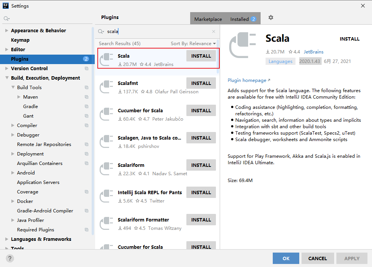Click the external link arrow beside Plugin homepage

(x=269, y=80)
